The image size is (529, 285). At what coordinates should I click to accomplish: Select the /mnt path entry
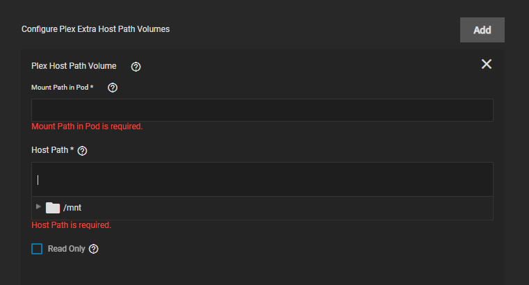[72, 208]
